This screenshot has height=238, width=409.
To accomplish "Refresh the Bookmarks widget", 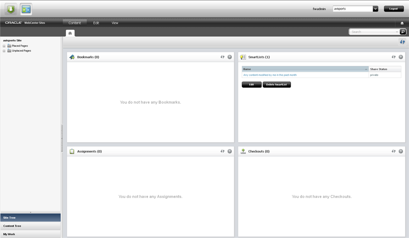I will tap(222, 57).
